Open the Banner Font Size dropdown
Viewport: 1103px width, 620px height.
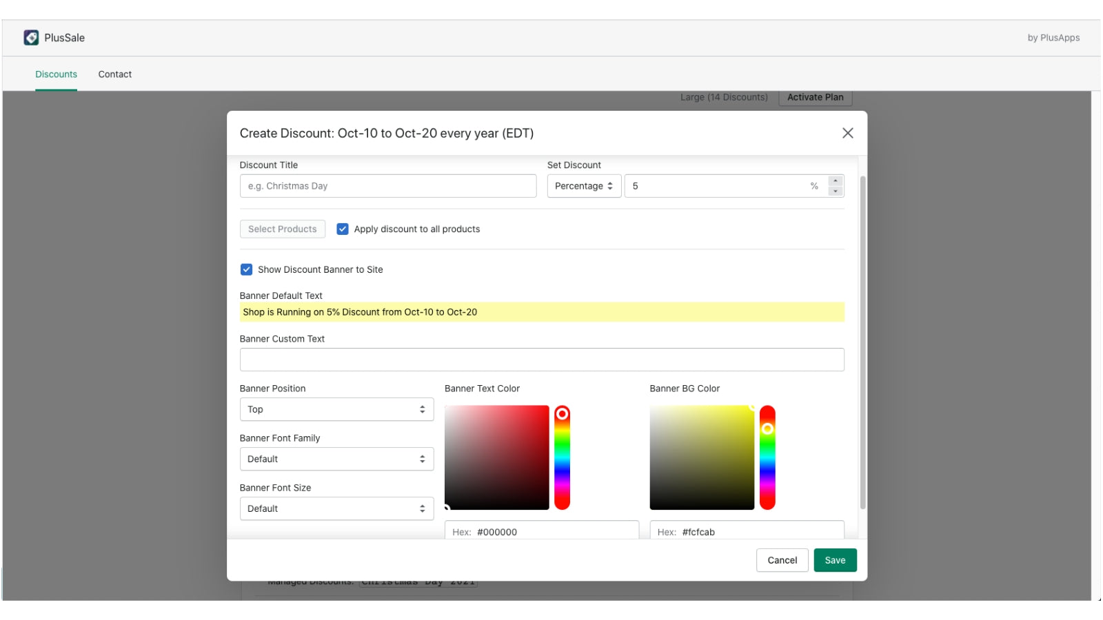pos(336,508)
